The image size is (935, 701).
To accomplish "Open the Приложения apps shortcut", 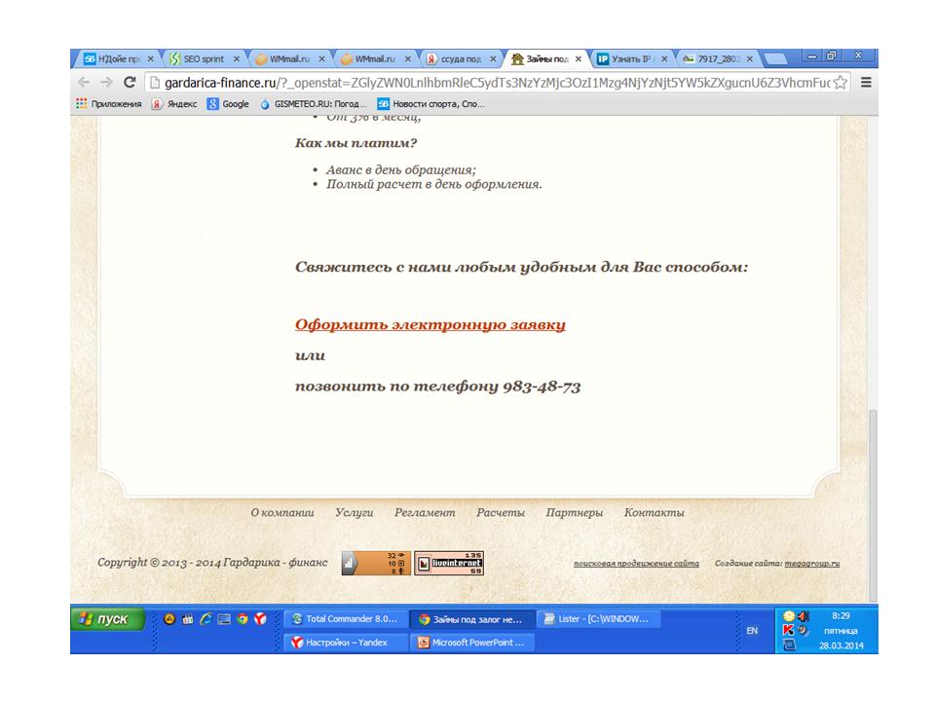I will pyautogui.click(x=108, y=104).
